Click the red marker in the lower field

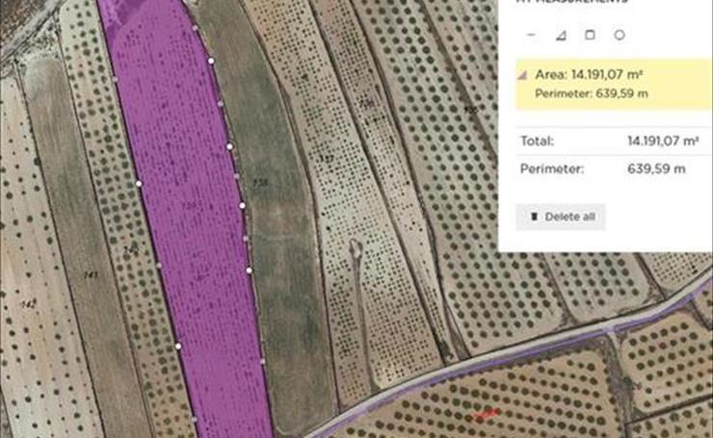pyautogui.click(x=488, y=414)
